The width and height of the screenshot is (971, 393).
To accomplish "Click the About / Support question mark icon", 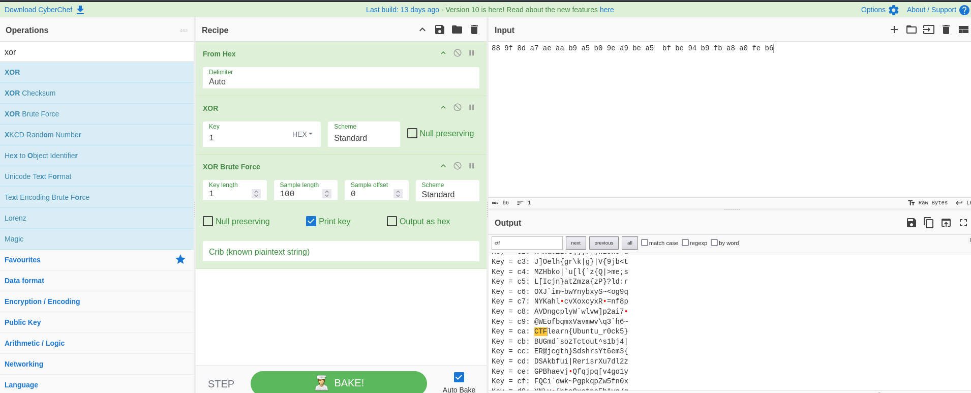I will point(964,10).
